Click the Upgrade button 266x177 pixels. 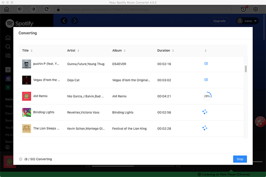click(x=219, y=21)
